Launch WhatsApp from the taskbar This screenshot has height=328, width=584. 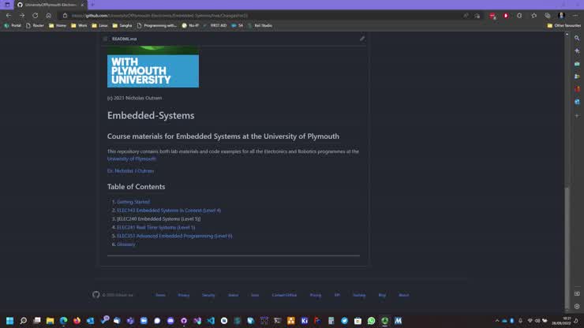(372, 321)
